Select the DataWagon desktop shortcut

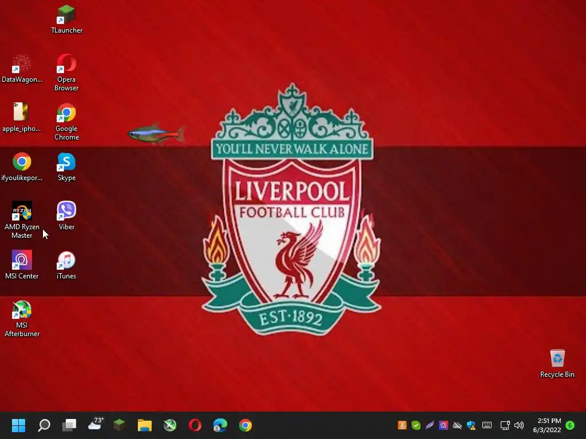22,69
